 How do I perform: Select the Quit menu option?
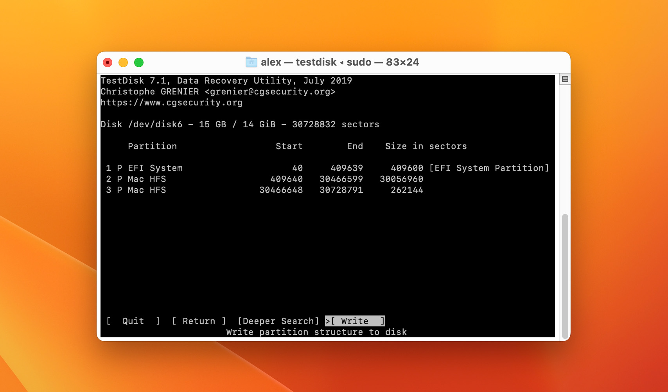click(x=133, y=321)
